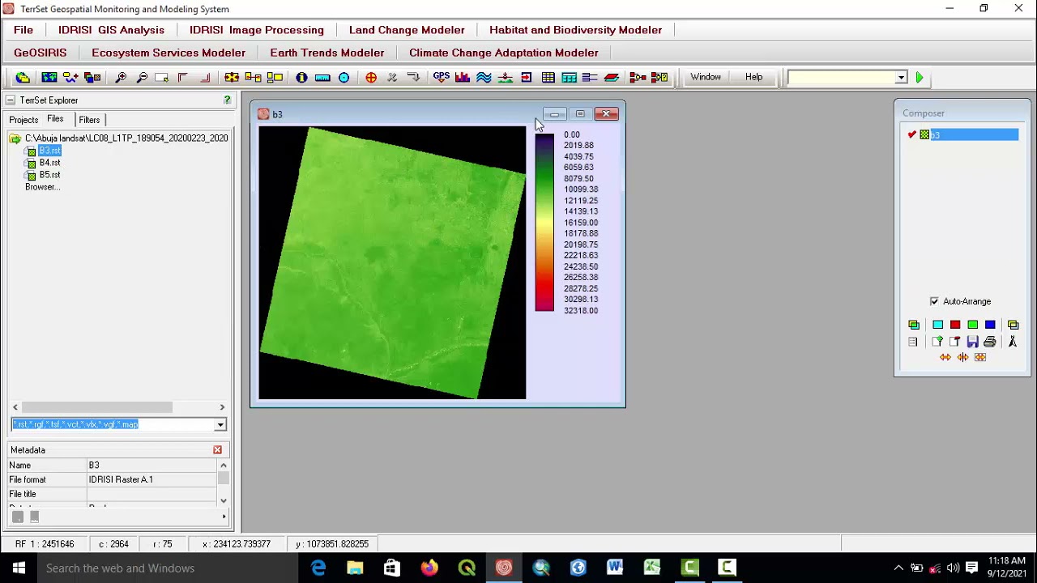The image size is (1037, 583).
Task: Select the red swatch in Composer
Action: (x=955, y=325)
